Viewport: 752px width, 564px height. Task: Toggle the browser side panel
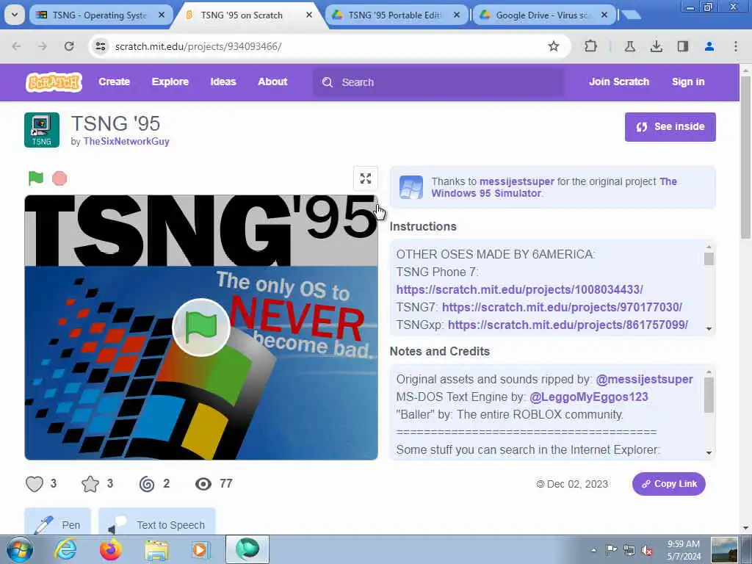click(x=683, y=46)
